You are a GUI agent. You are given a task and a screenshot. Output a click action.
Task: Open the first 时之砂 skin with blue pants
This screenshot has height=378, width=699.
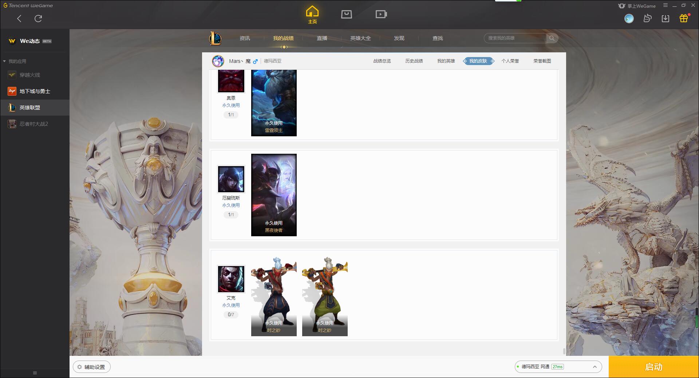point(274,295)
